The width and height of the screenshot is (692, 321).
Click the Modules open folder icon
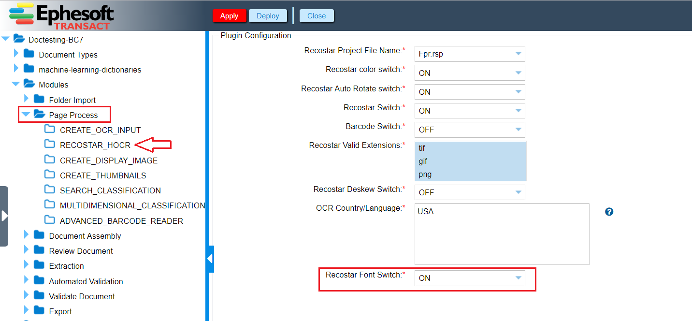coord(29,84)
